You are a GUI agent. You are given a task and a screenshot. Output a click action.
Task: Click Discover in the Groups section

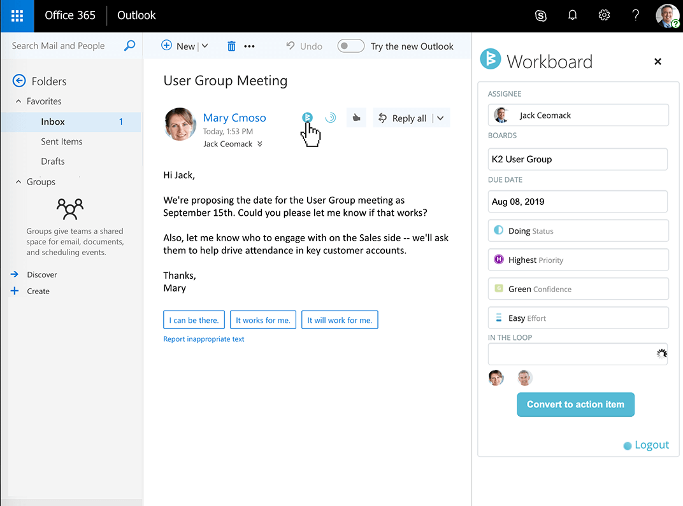(42, 274)
